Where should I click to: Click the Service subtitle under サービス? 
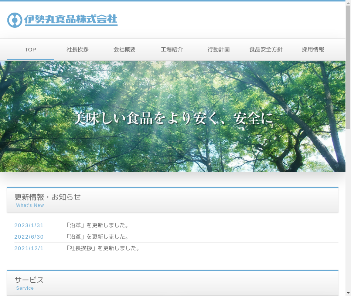pos(25,288)
